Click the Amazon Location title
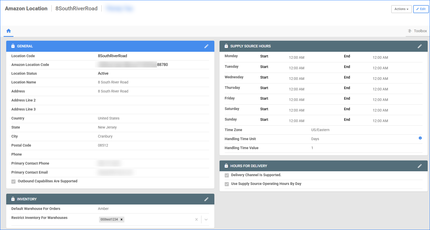 coord(26,8)
